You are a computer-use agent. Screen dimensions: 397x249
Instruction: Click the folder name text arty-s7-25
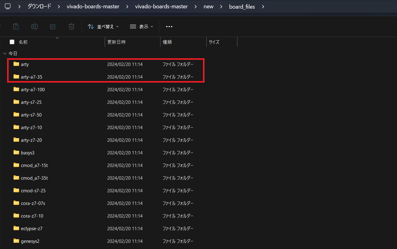31,102
